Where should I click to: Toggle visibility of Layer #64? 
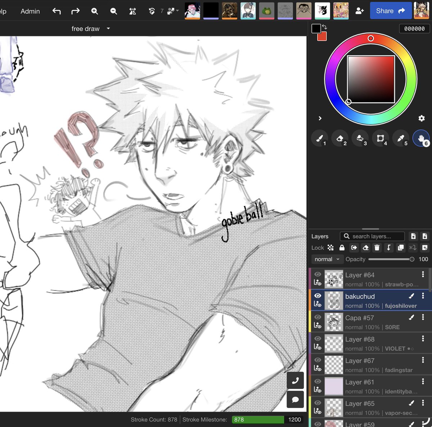[x=318, y=274]
